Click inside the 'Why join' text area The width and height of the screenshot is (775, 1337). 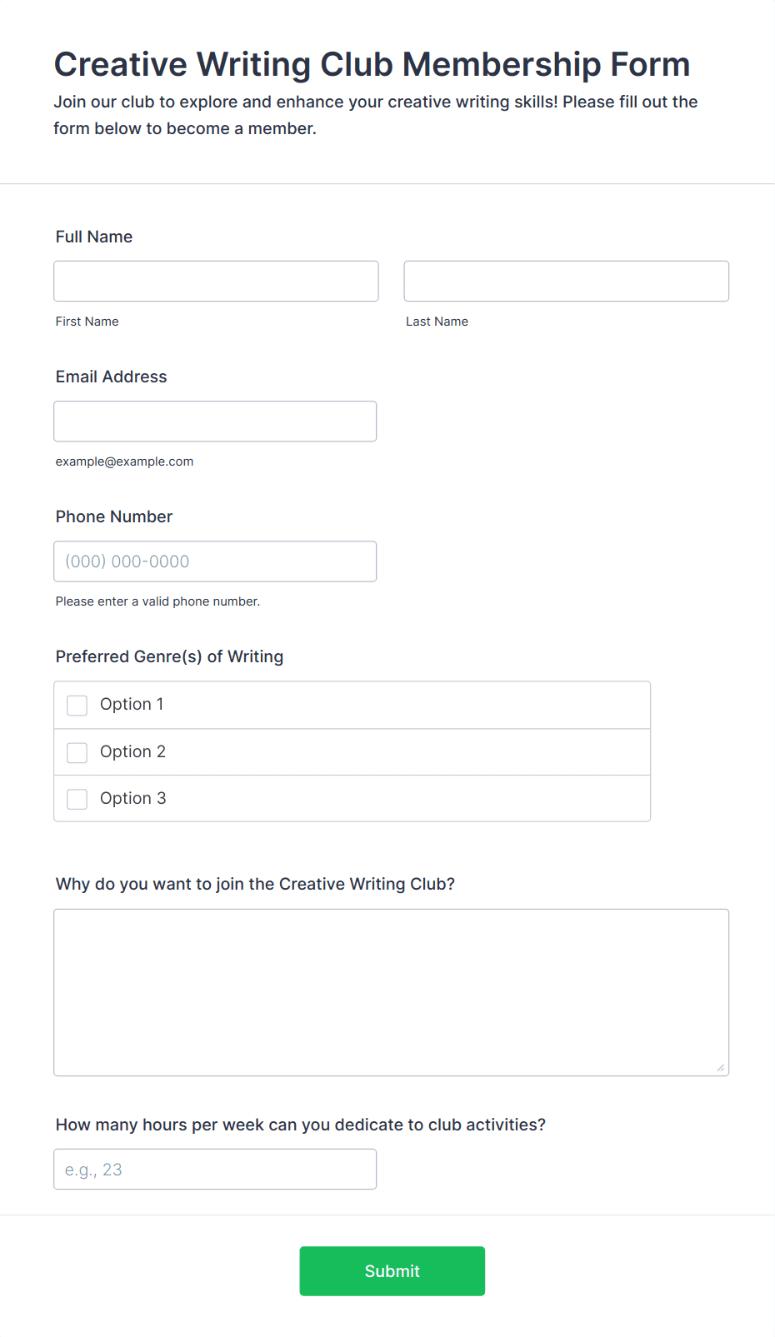392,992
